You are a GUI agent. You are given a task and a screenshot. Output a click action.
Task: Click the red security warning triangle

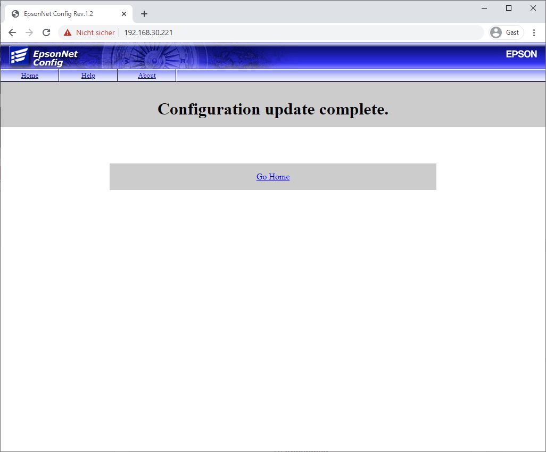click(68, 32)
